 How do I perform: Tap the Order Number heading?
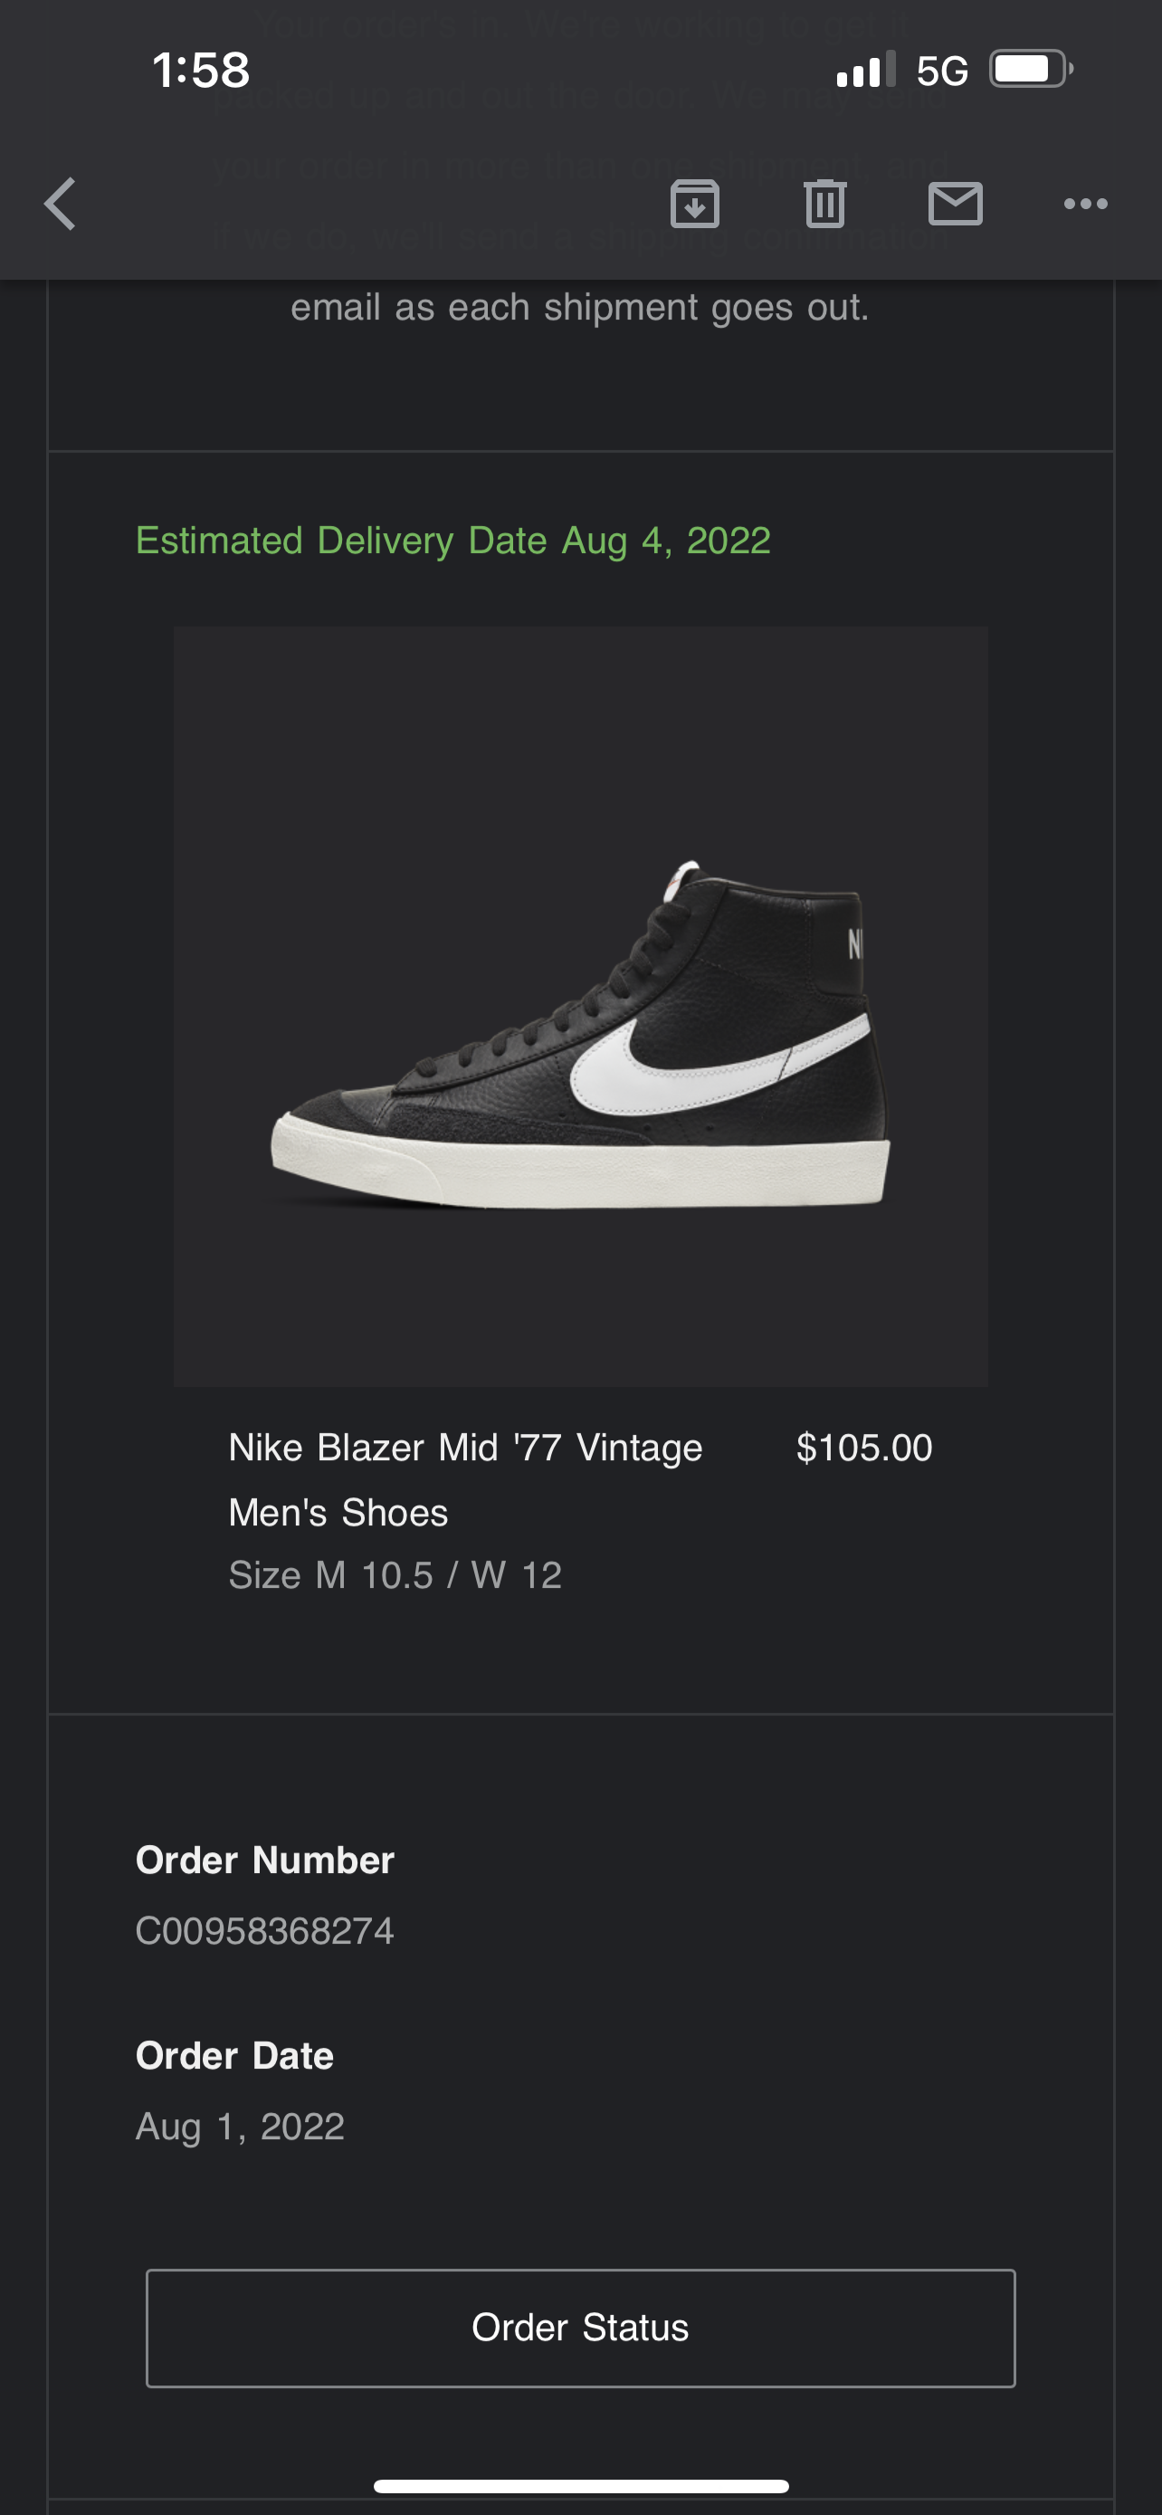tap(264, 1860)
